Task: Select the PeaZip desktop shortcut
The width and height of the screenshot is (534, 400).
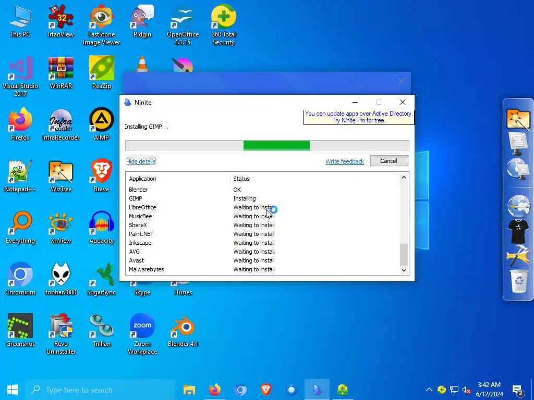Action: pyautogui.click(x=102, y=73)
